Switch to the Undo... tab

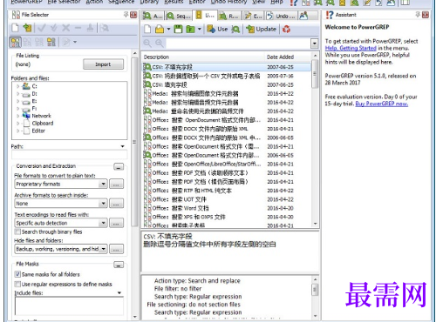[282, 17]
